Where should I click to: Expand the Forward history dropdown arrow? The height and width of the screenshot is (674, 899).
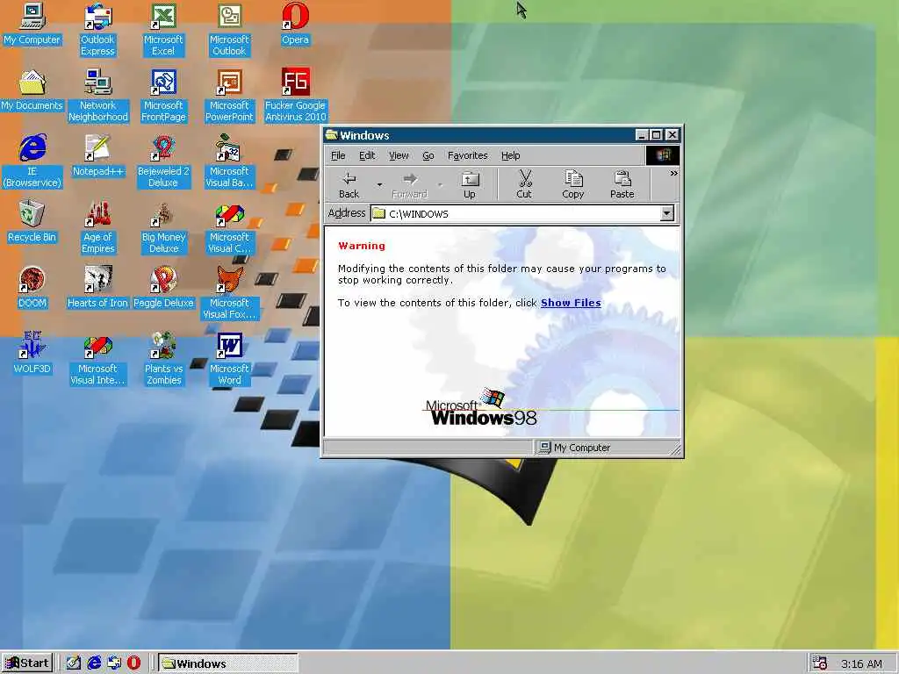click(x=440, y=184)
